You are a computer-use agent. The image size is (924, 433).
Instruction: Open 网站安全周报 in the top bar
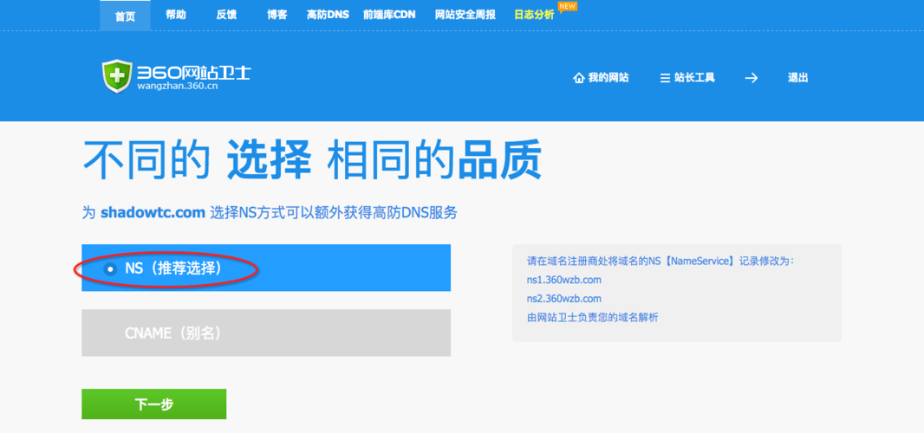[x=465, y=16]
